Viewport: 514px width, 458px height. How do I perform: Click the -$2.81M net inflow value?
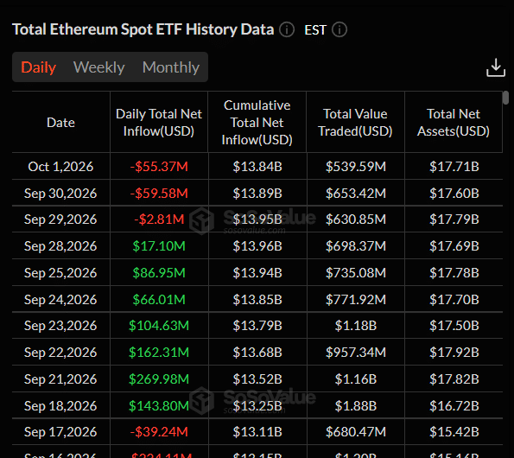(159, 219)
